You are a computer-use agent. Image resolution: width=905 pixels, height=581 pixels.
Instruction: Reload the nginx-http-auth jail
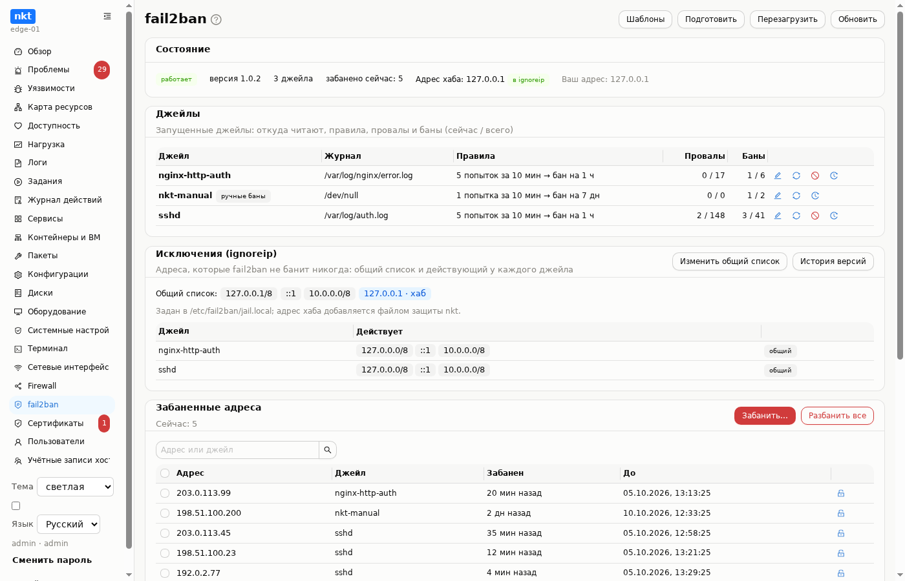click(x=796, y=176)
